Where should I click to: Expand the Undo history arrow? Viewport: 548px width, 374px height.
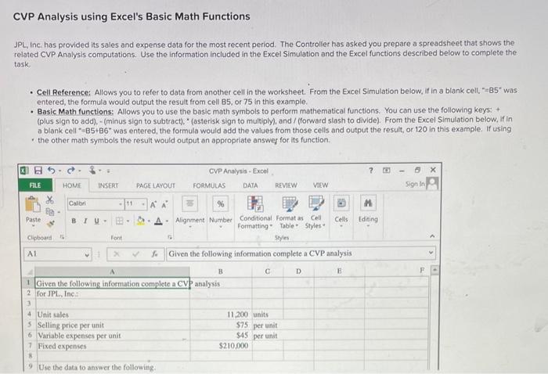click(59, 171)
